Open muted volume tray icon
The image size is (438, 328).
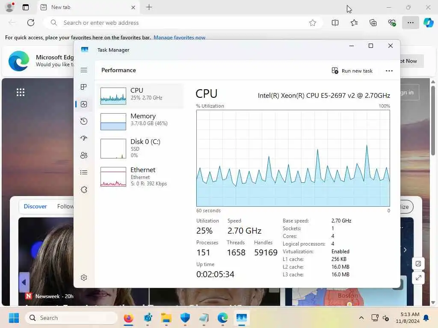pos(386,318)
